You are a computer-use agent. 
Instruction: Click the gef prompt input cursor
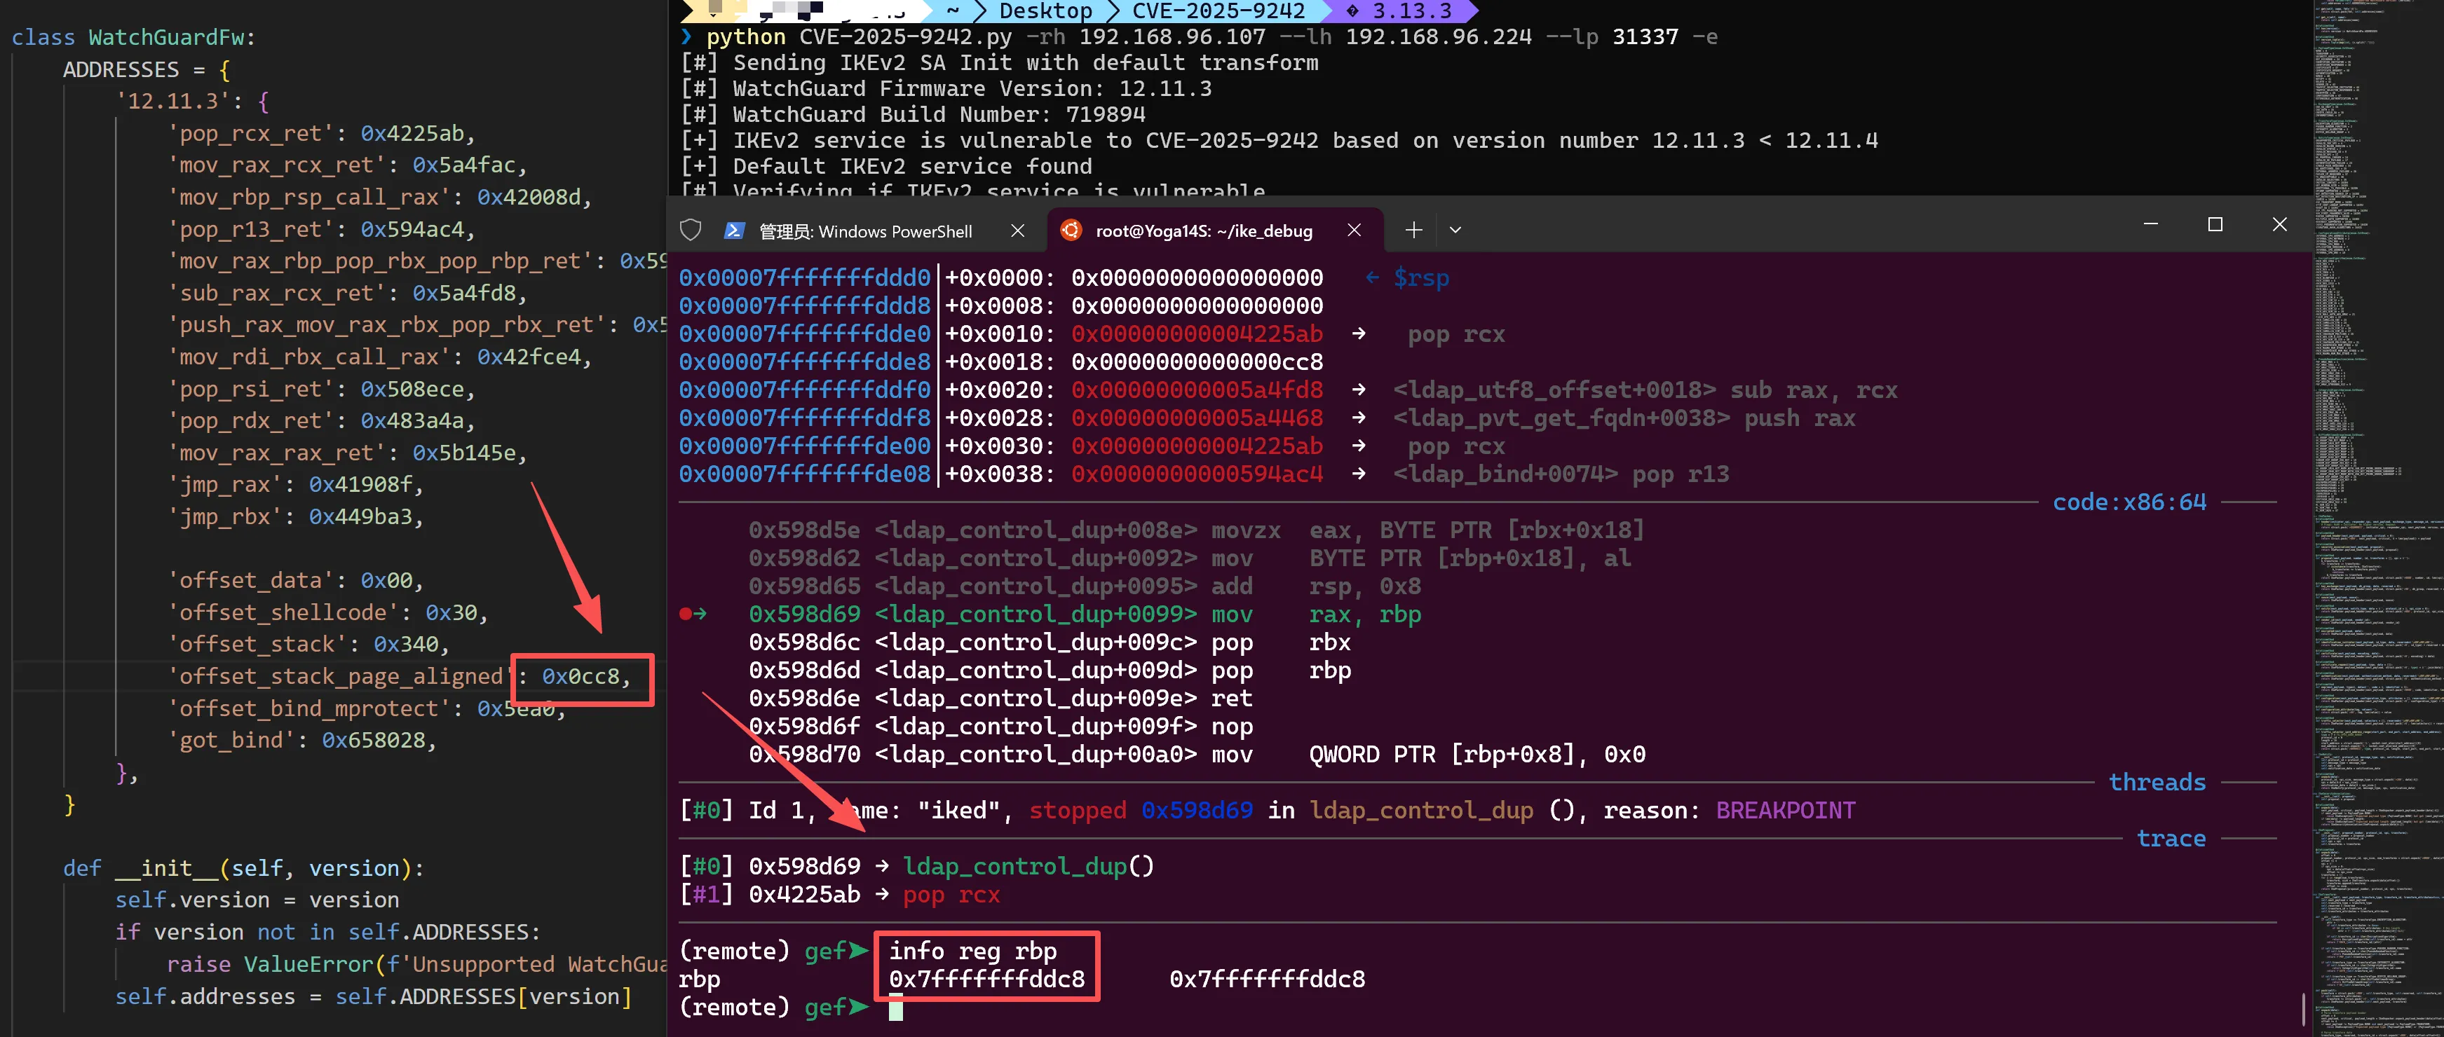895,1008
